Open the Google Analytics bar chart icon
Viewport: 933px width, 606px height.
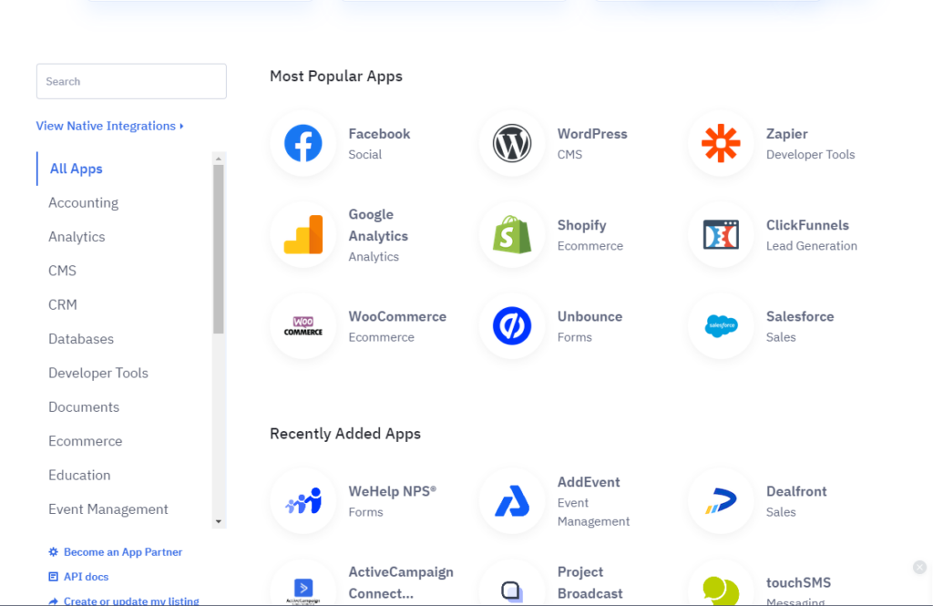(303, 234)
